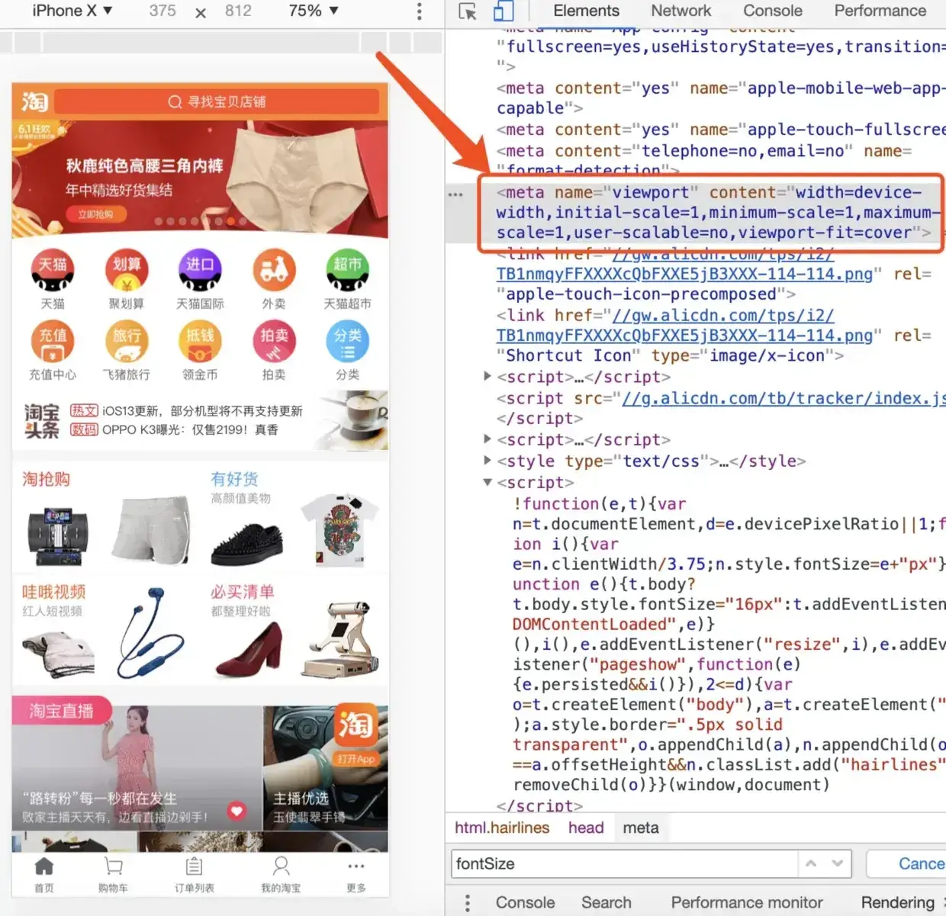Tap the 打开App Taobao button
946x916 pixels.
tap(356, 734)
